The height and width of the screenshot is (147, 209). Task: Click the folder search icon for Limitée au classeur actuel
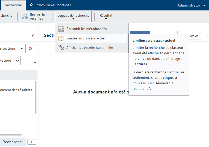click(x=61, y=38)
